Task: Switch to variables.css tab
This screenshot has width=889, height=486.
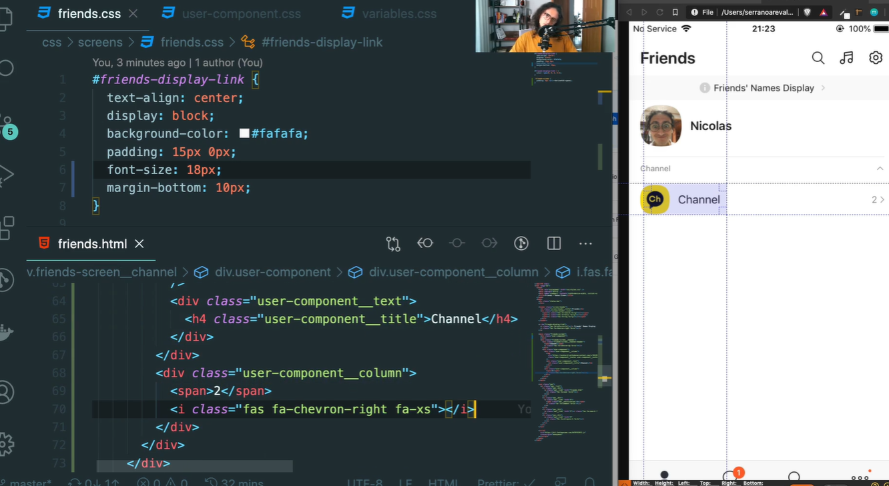Action: 390,13
